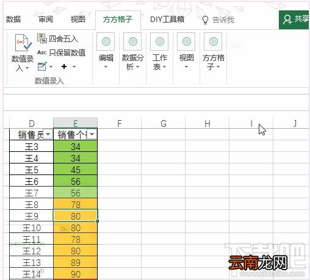The width and height of the screenshot is (310, 280).
Task: Click the 视图 group circle icon in ribbon
Action: point(186,41)
